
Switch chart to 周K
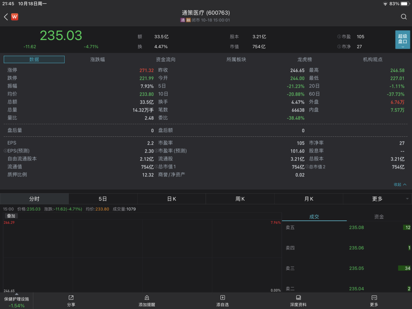(240, 199)
